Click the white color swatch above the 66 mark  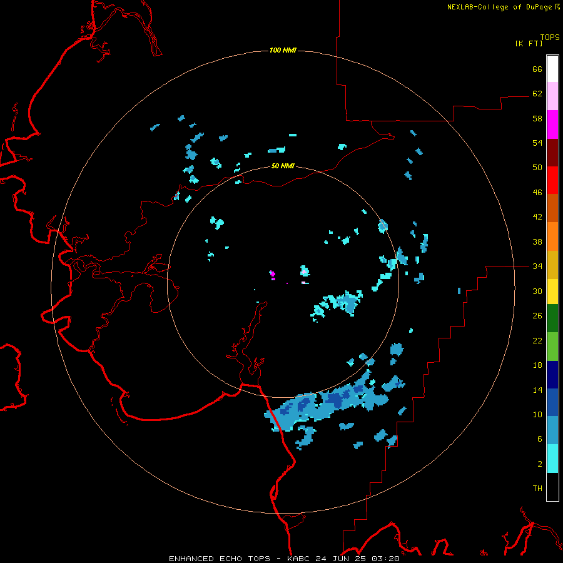point(552,69)
